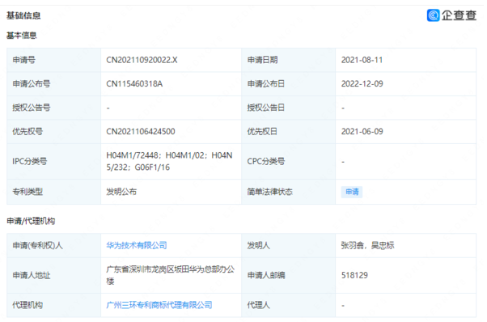Click priority number CN2021106424500
The height and width of the screenshot is (322, 487).
pyautogui.click(x=141, y=131)
